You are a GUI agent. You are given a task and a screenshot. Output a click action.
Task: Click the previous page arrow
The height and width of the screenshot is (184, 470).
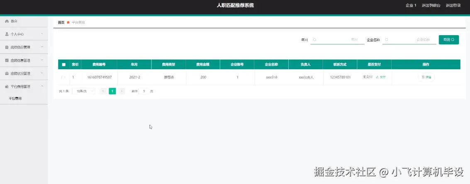pos(103,91)
